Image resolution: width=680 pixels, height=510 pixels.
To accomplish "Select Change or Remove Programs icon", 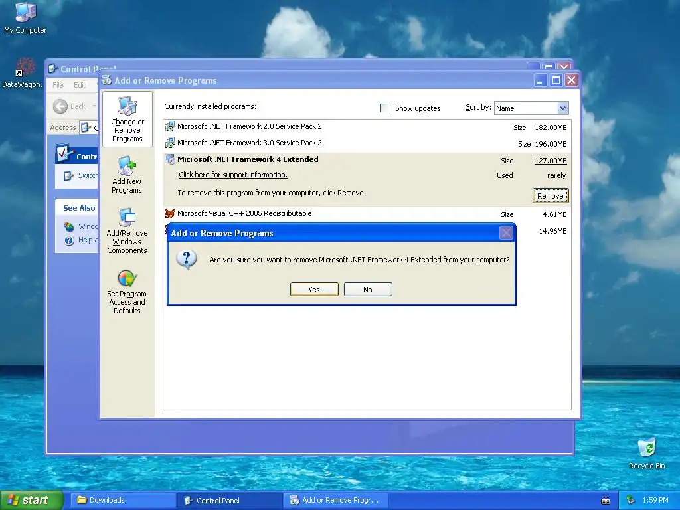I will (127, 120).
